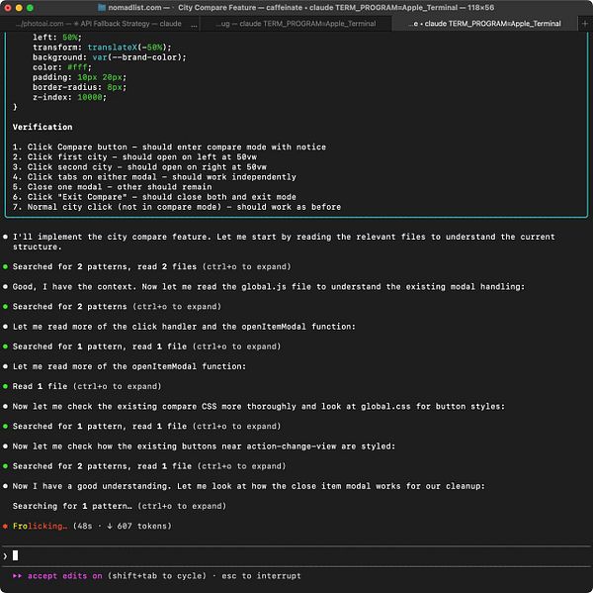Click 'left: 50%;' code line
593x593 pixels.
[57, 38]
